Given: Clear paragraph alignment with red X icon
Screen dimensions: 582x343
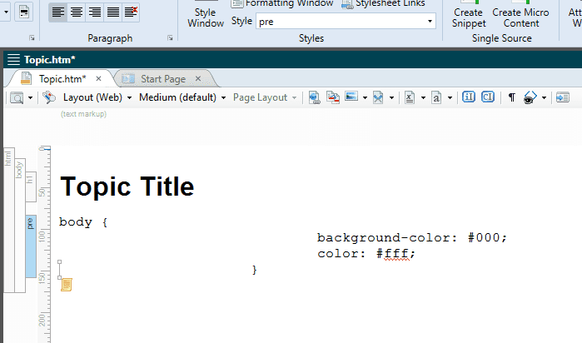Looking at the screenshot, I should coord(131,12).
